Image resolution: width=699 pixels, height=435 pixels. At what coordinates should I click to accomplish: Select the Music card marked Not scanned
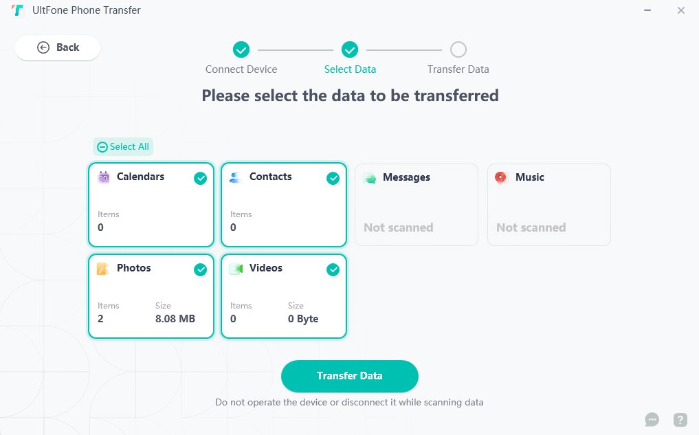click(548, 205)
